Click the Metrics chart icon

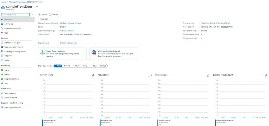pos(2,74)
